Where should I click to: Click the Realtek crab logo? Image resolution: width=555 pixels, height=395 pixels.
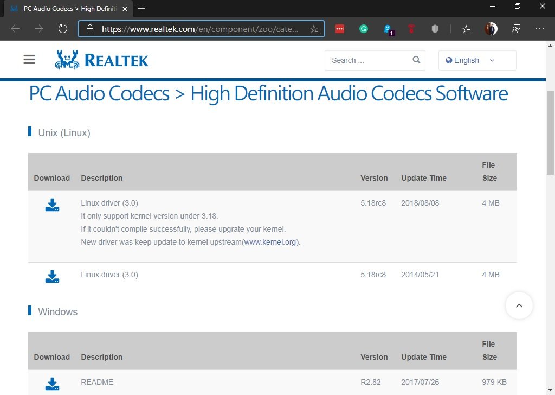[x=67, y=60]
